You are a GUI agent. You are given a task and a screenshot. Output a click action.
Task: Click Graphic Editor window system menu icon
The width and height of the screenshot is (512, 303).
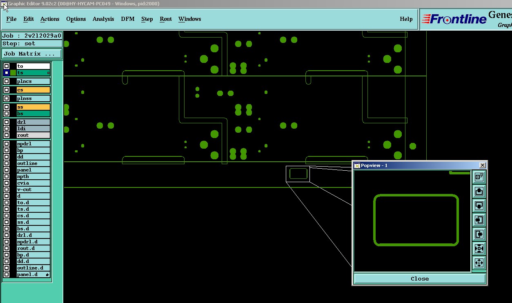click(x=4, y=4)
